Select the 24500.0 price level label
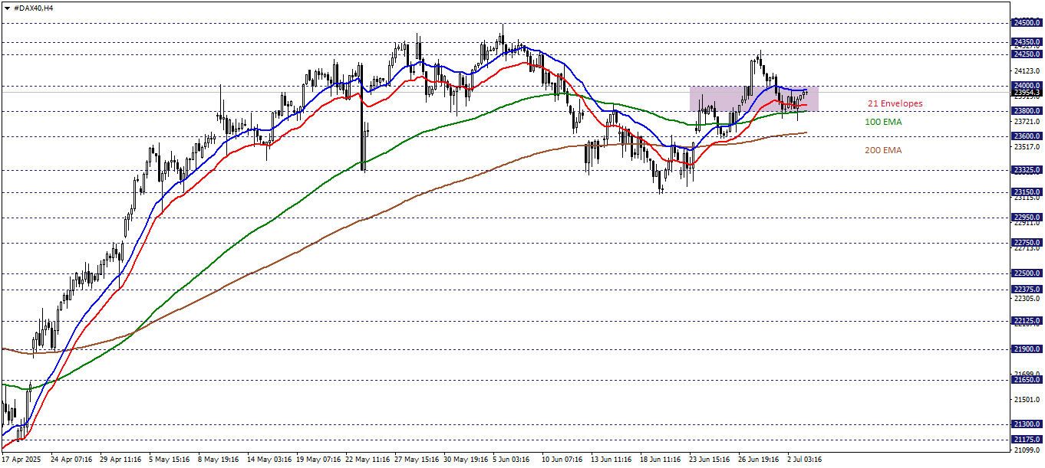The image size is (1045, 468). 1027,23
